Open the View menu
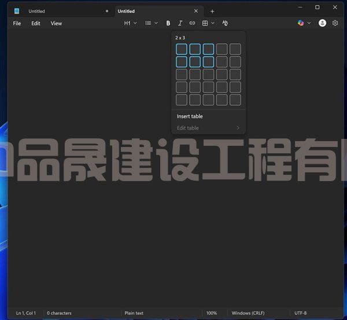 56,23
